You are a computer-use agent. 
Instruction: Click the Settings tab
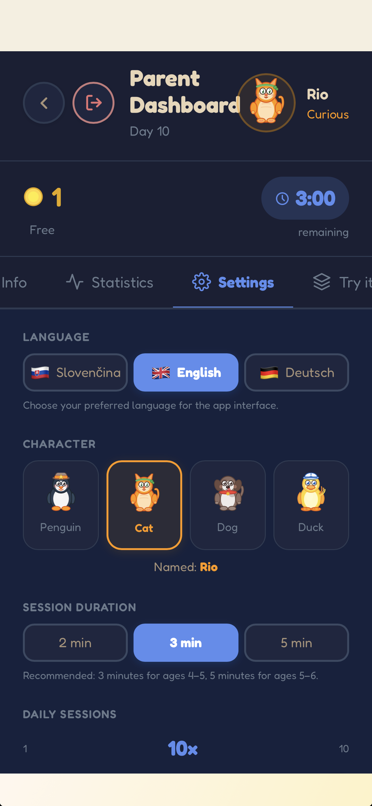coord(233,282)
